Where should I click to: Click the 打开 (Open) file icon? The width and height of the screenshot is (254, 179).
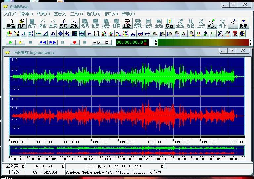click(x=21, y=23)
